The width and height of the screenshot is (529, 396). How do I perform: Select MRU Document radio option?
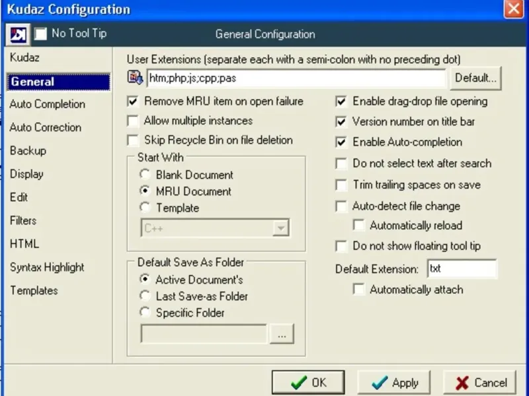145,191
